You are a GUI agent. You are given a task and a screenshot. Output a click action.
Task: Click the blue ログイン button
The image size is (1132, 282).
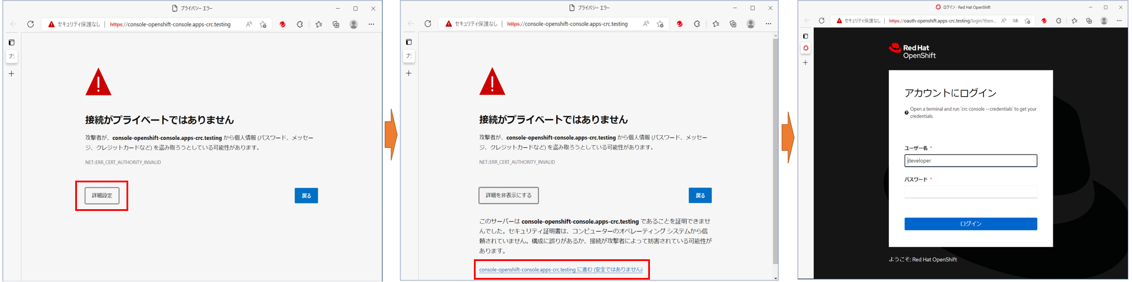[971, 224]
